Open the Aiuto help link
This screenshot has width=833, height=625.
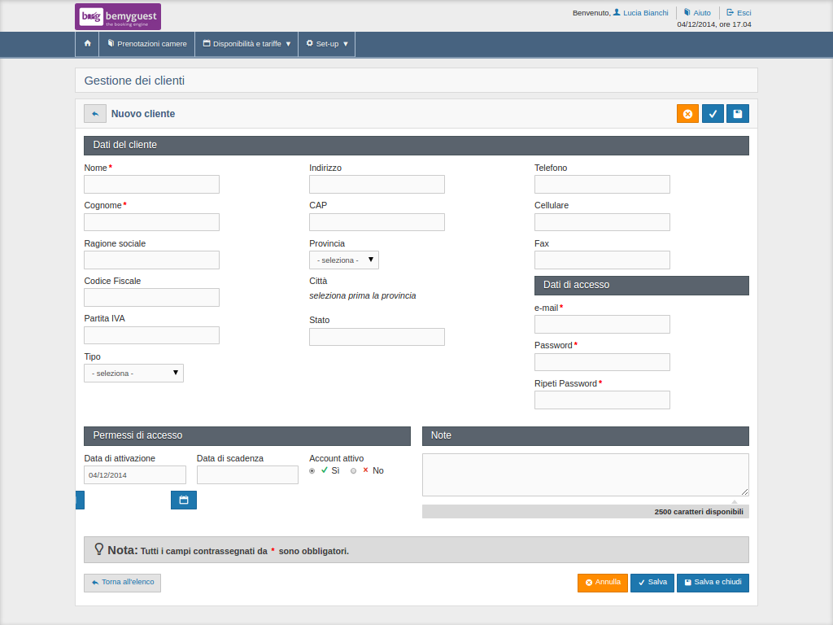click(697, 13)
